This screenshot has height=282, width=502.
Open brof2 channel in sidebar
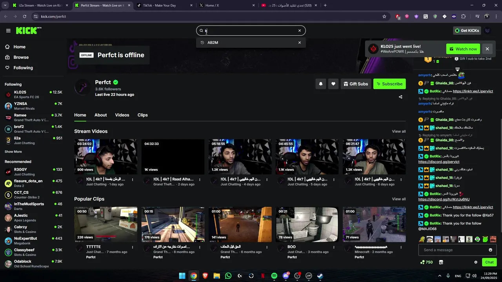33,129
